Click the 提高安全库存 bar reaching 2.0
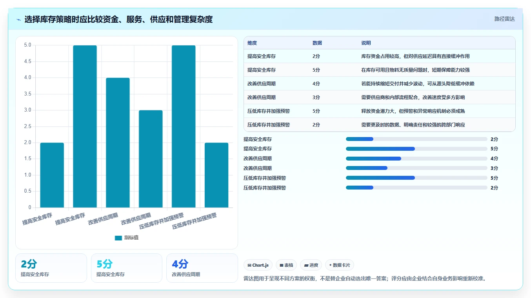 pyautogui.click(x=52, y=175)
